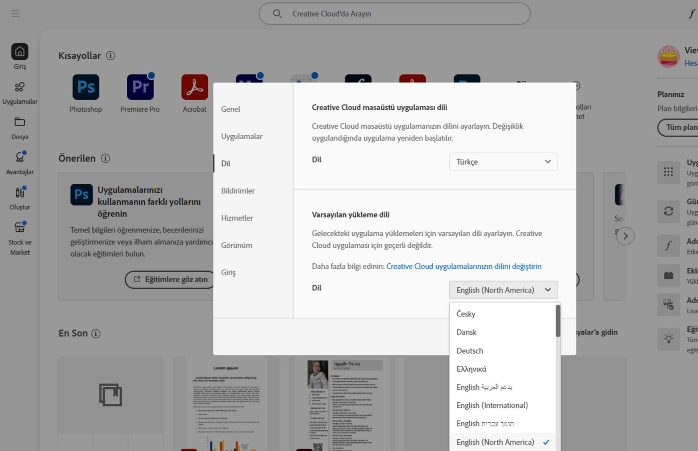Open Uygulamalar apps icon in sidebar
This screenshot has height=451, width=698.
point(20,87)
